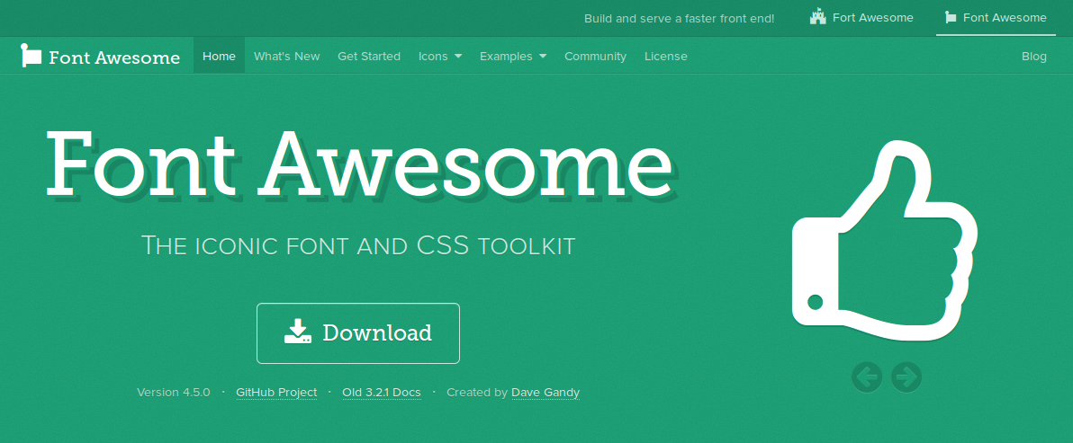The image size is (1073, 443).
Task: Visit the Blog link
Action: (x=1034, y=56)
